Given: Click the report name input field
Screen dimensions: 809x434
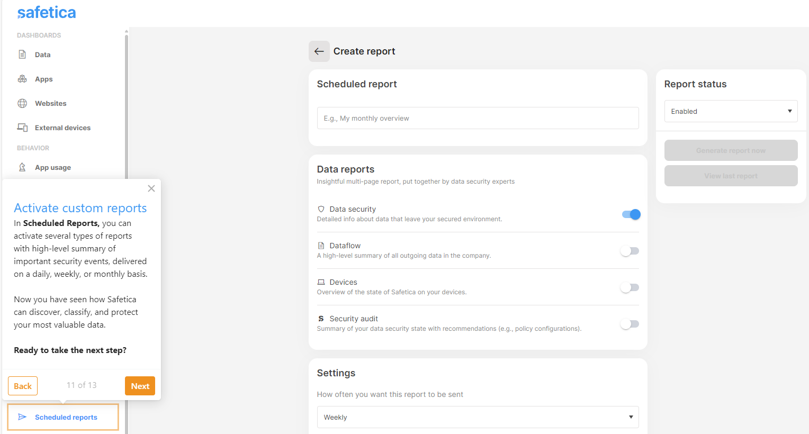Looking at the screenshot, I should click(478, 118).
